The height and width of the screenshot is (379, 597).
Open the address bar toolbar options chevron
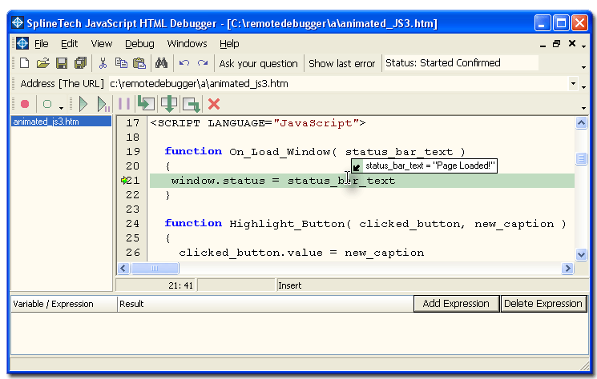tap(583, 87)
